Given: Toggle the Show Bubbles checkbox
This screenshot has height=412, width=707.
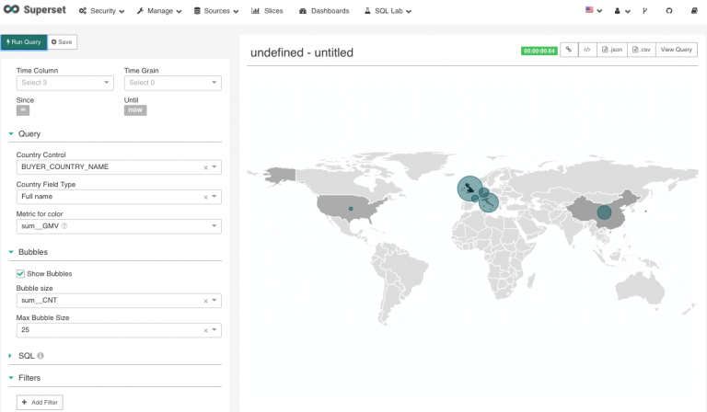Looking at the screenshot, I should (x=21, y=273).
